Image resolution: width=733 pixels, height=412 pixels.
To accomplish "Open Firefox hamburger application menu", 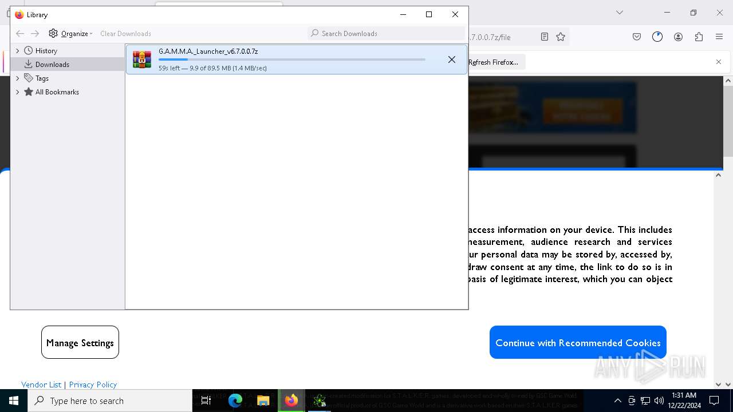I will (719, 37).
